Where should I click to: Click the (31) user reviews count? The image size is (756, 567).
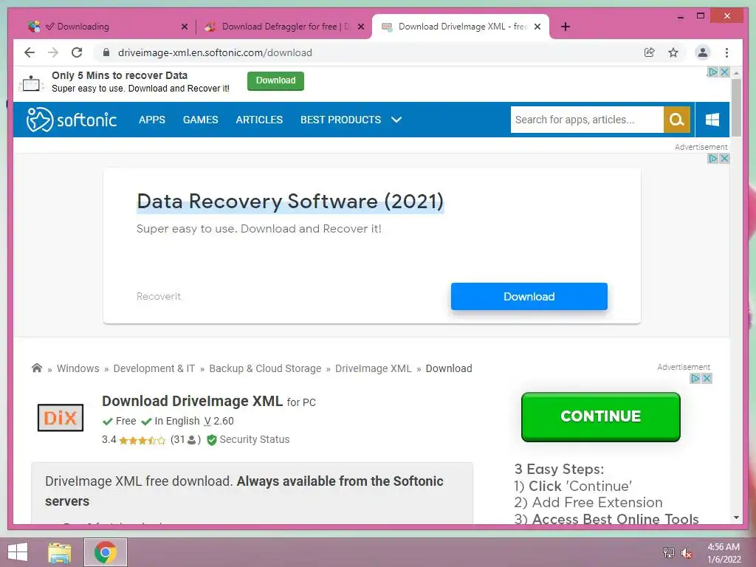pos(185,440)
